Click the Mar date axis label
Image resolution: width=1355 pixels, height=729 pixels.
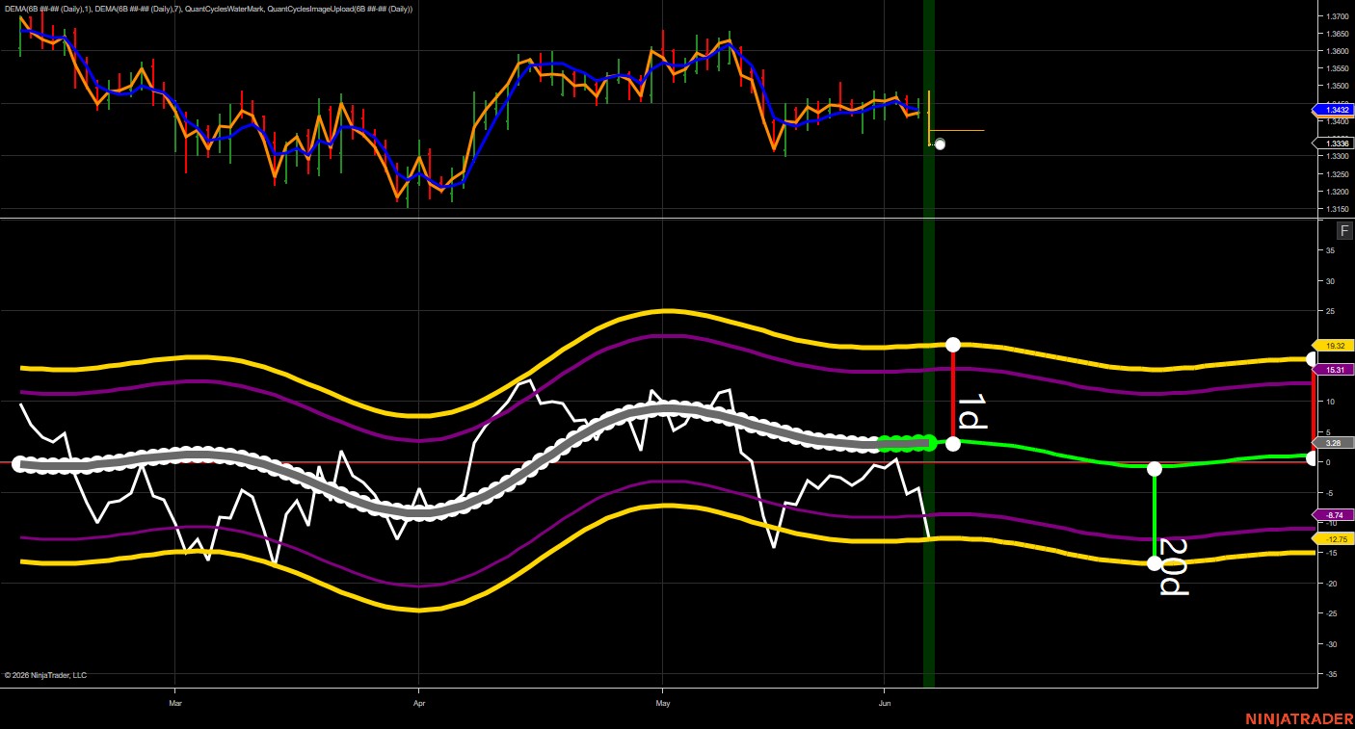[175, 703]
